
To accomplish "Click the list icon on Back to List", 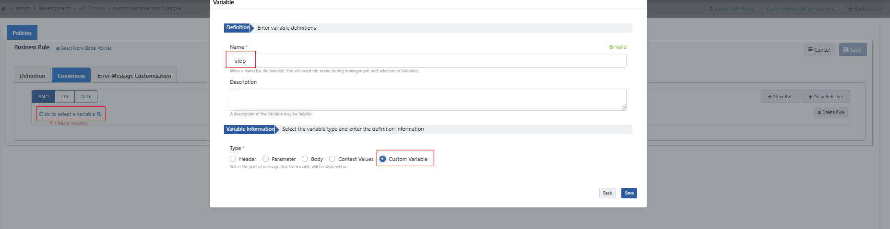I will click(x=850, y=9).
